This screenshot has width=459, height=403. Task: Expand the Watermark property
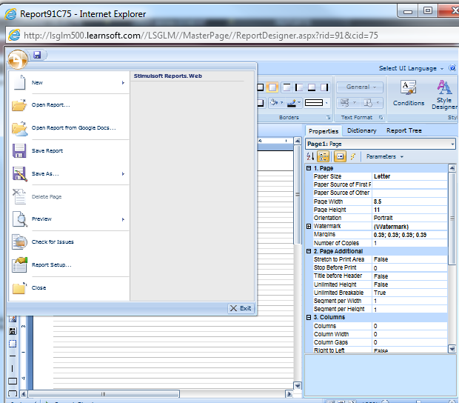pos(309,226)
